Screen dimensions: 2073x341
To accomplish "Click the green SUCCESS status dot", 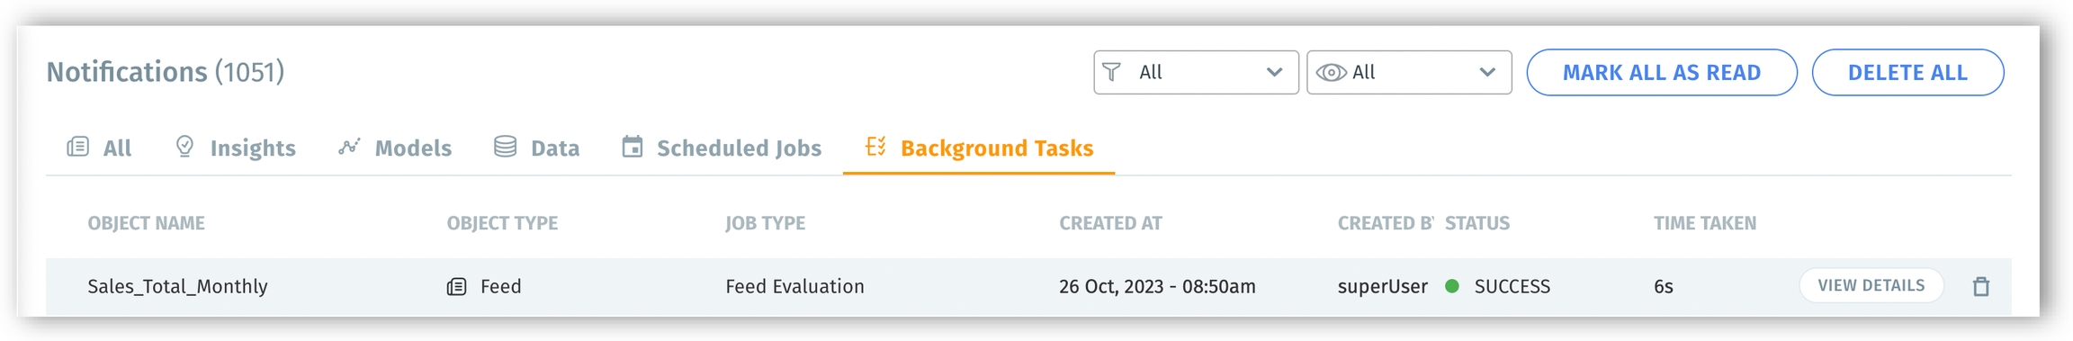I will point(1451,287).
